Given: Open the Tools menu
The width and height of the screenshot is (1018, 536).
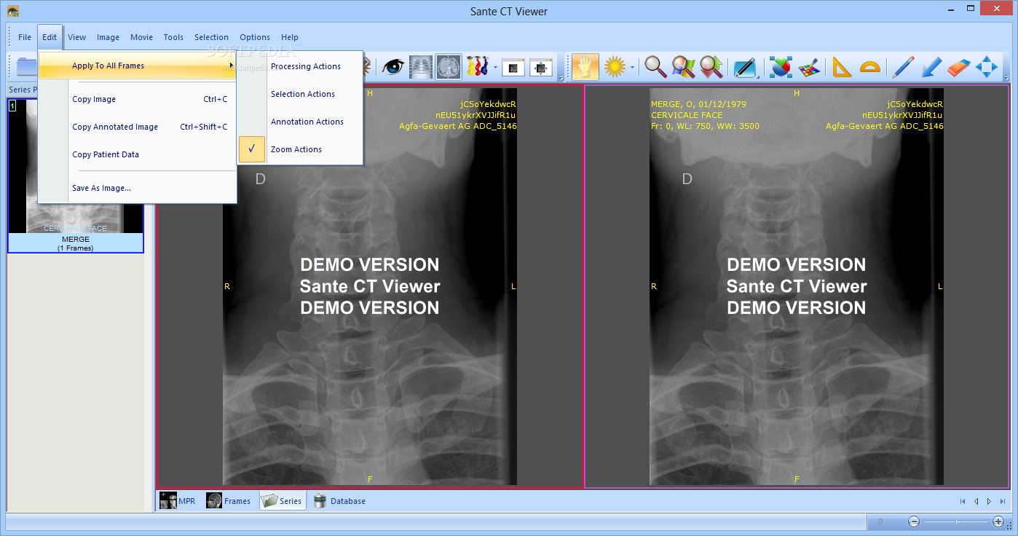Looking at the screenshot, I should (x=173, y=37).
